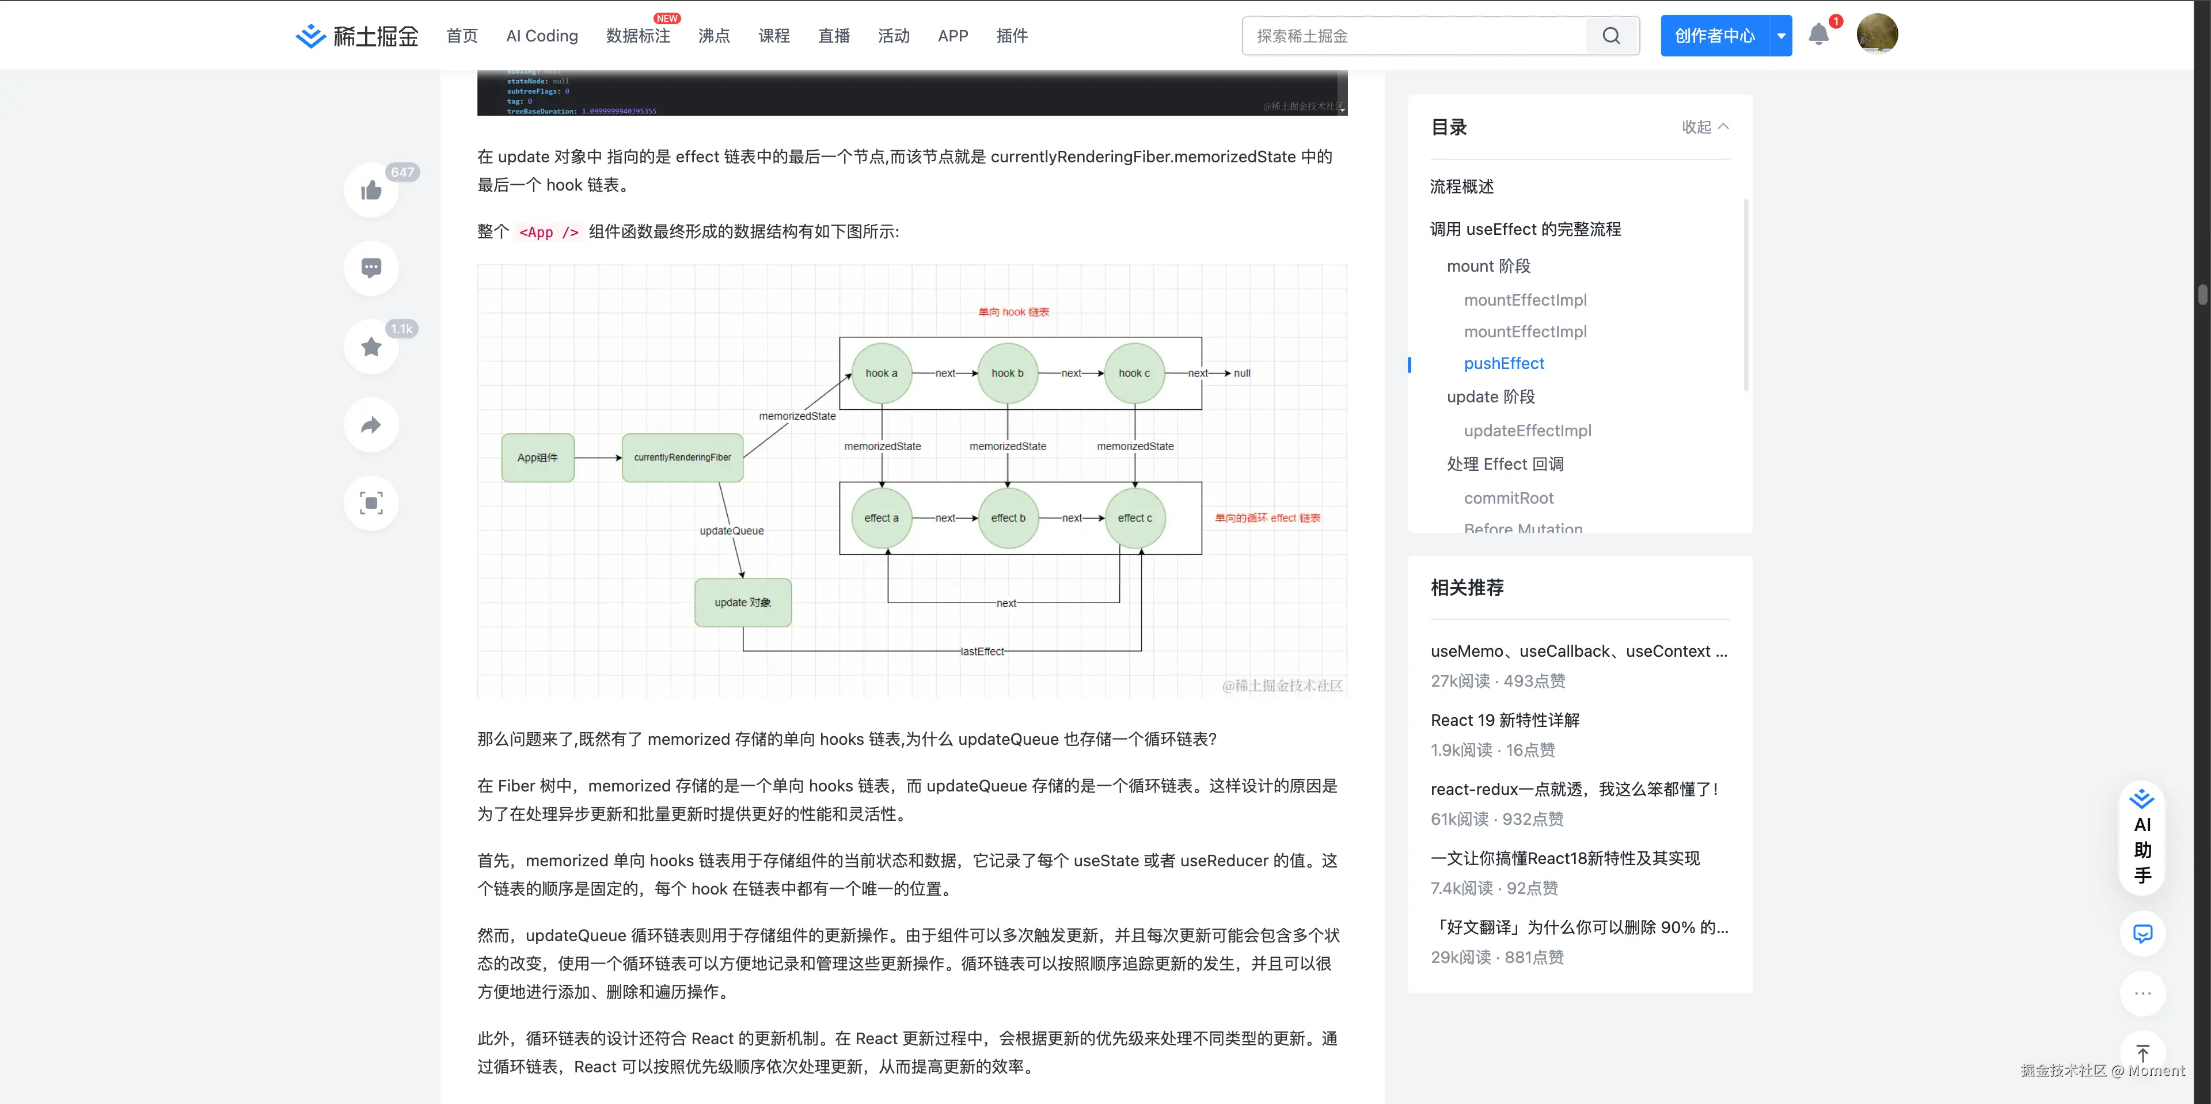Share the article via the share icon
The image size is (2211, 1104).
coord(370,425)
